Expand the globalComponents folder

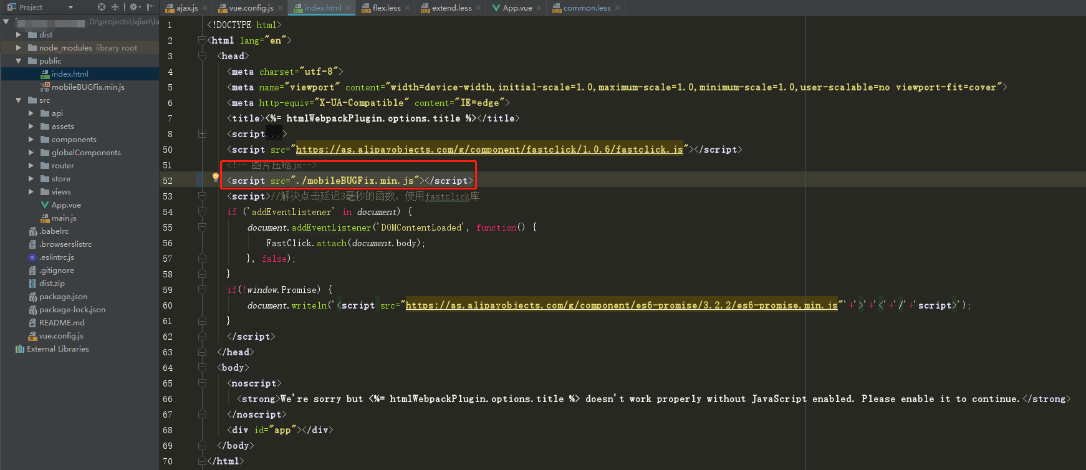pyautogui.click(x=31, y=153)
